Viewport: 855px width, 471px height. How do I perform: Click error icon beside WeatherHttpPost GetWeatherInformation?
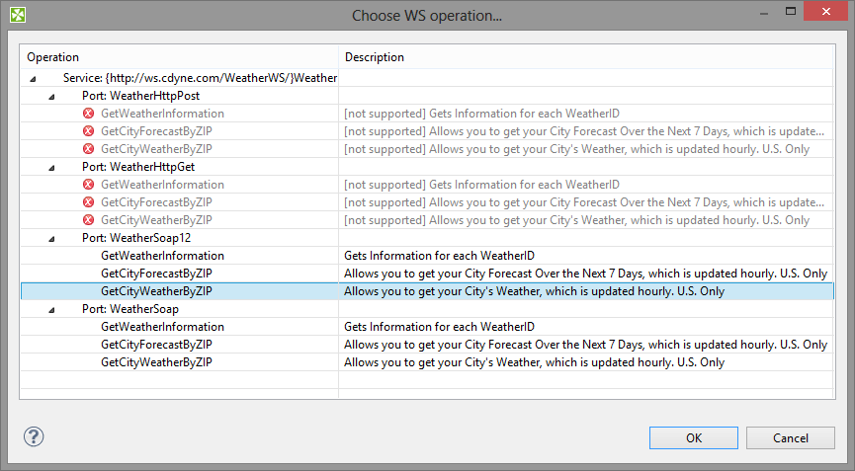pos(89,114)
